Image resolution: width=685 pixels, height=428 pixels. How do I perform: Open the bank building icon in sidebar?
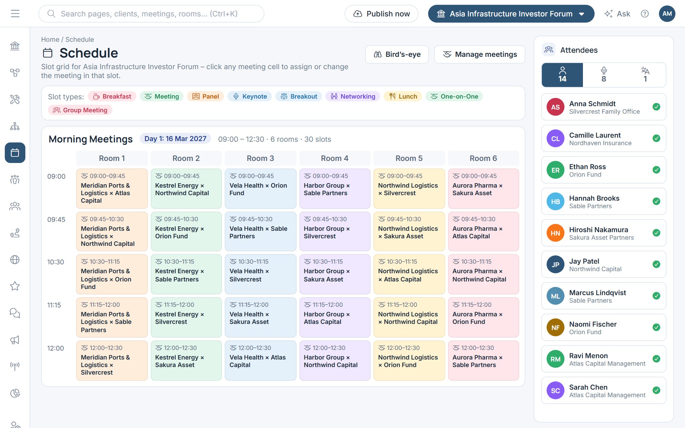click(x=15, y=46)
